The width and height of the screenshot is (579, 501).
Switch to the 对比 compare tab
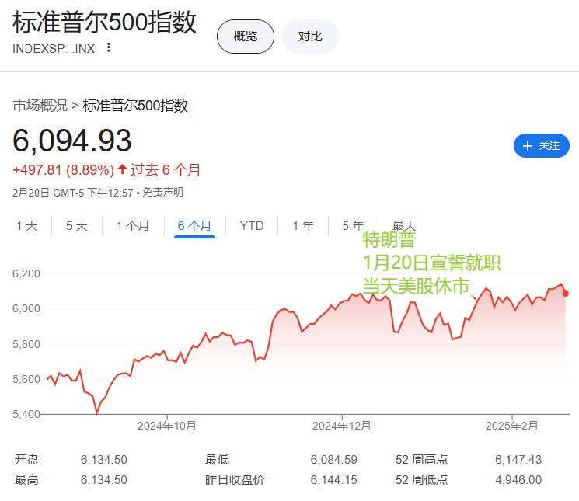click(310, 37)
